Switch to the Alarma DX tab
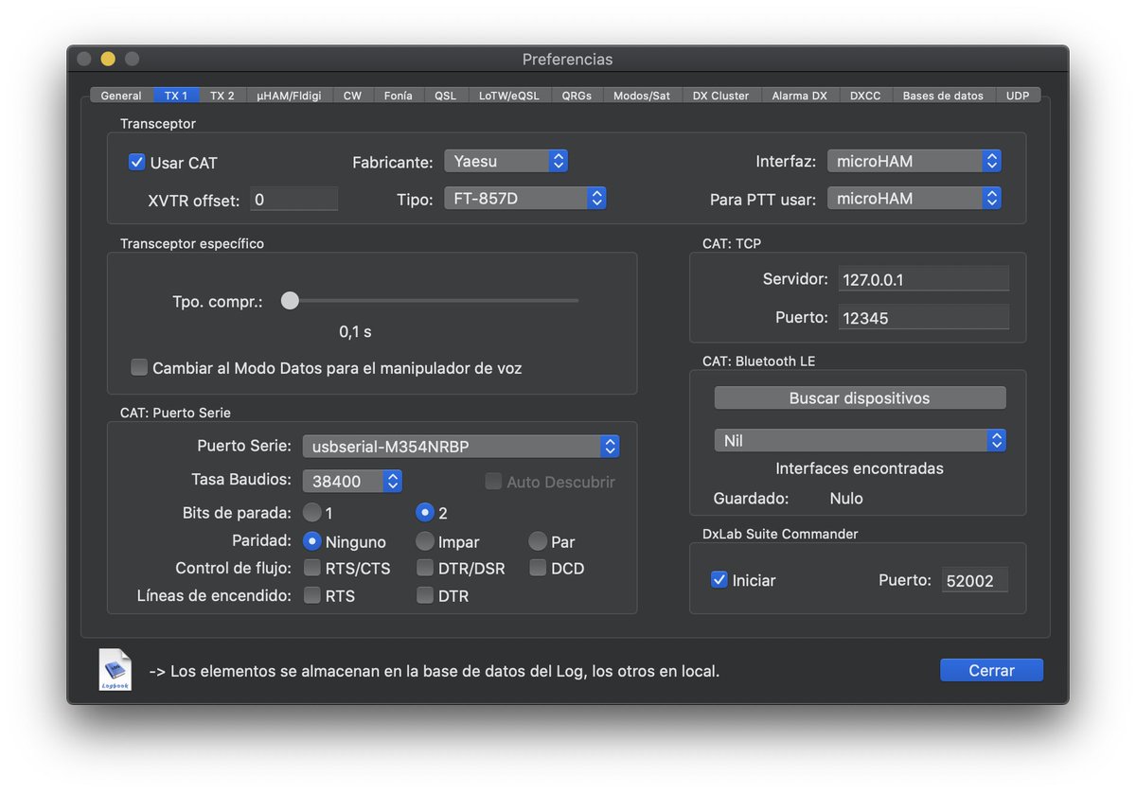Image resolution: width=1136 pixels, height=793 pixels. pyautogui.click(x=800, y=96)
